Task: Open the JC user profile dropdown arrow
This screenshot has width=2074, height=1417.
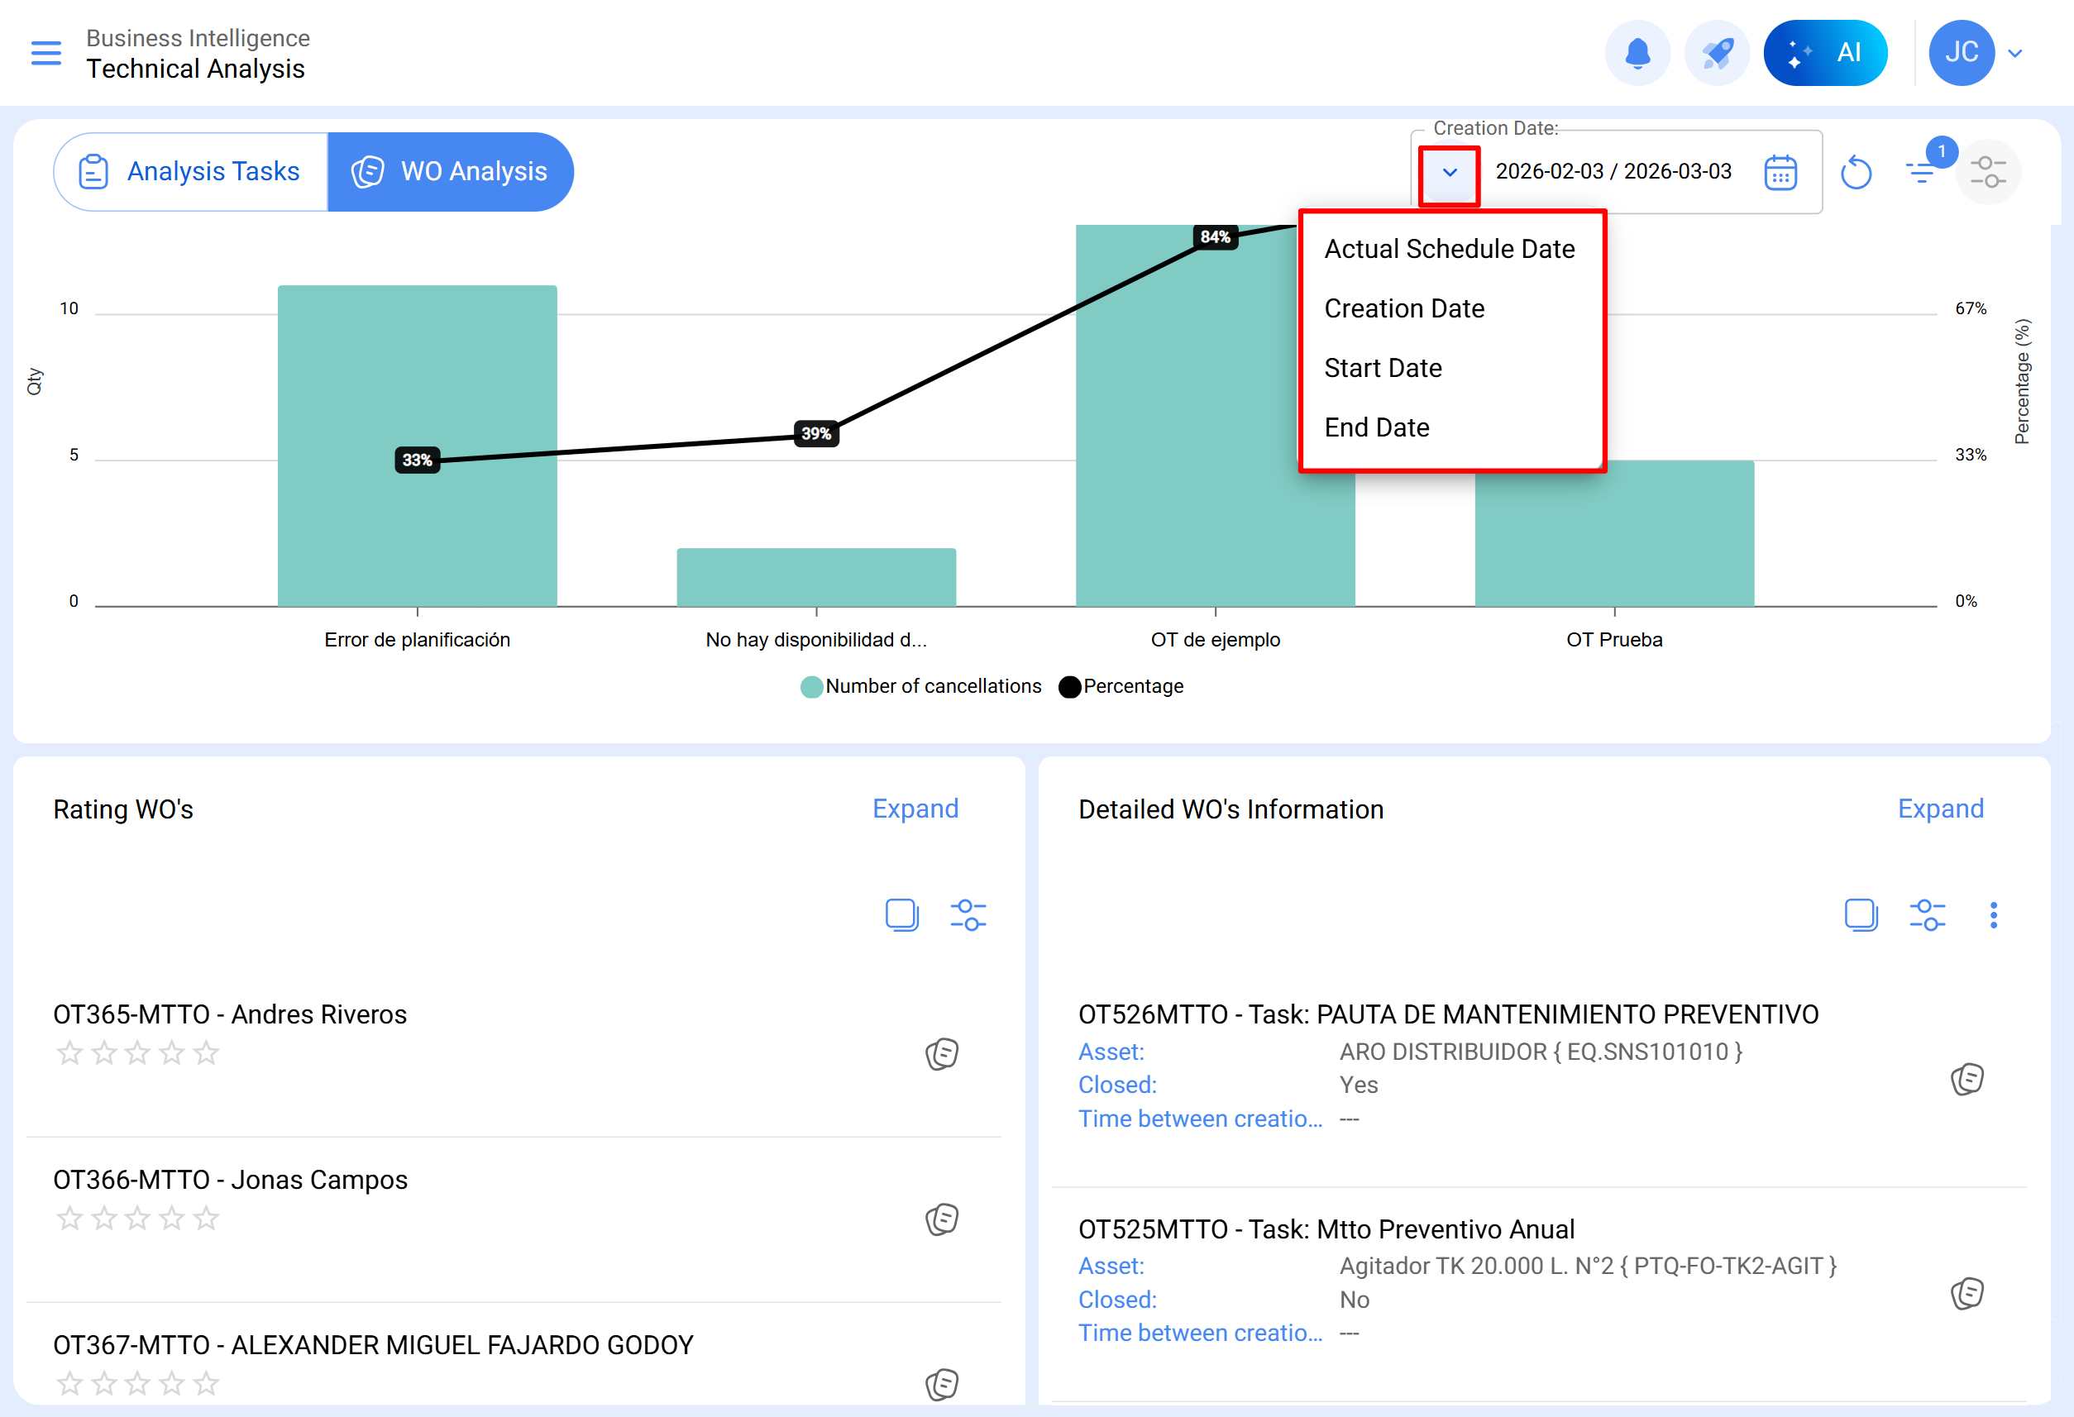Action: coord(2014,54)
